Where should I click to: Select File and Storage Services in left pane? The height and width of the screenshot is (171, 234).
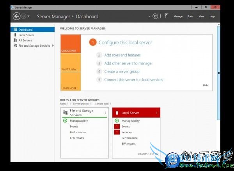[34, 45]
